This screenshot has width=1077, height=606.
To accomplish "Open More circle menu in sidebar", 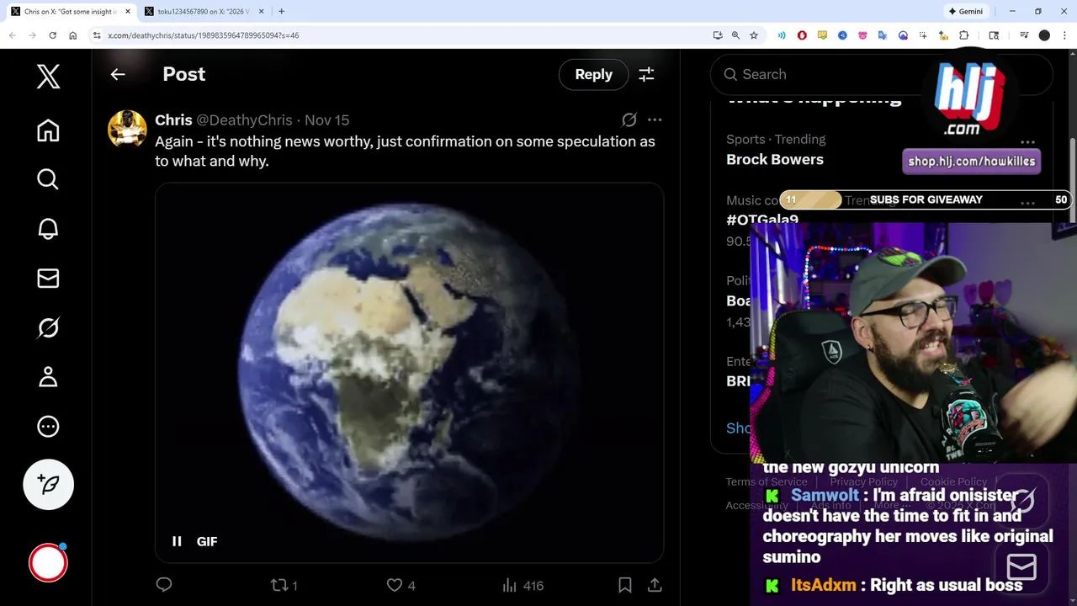I will (x=48, y=426).
